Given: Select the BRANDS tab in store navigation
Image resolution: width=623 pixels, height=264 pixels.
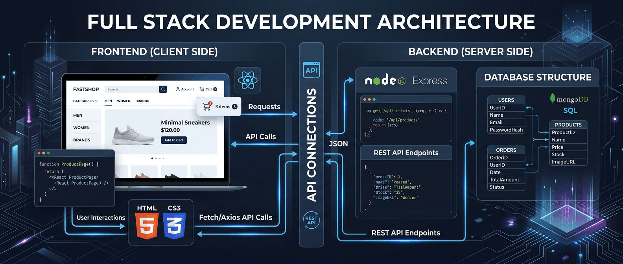Looking at the screenshot, I should pos(142,101).
